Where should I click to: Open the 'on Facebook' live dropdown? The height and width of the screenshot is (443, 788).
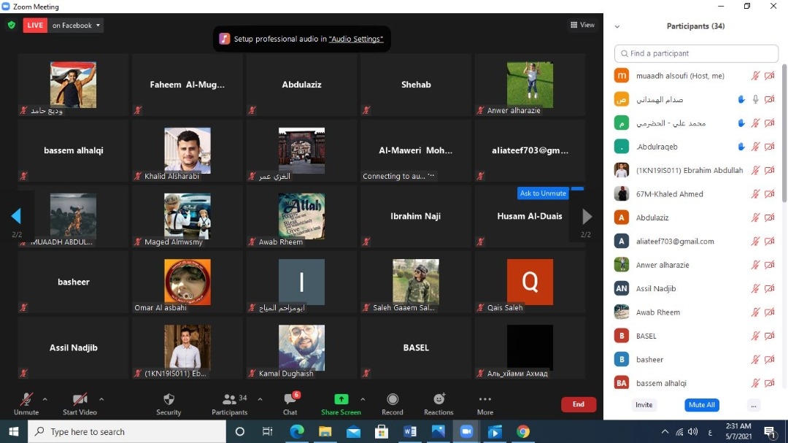point(77,26)
